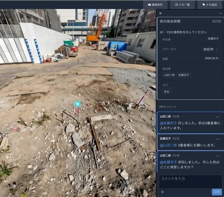Open options for 山田二郎's 5分前 comment

click(218, 156)
